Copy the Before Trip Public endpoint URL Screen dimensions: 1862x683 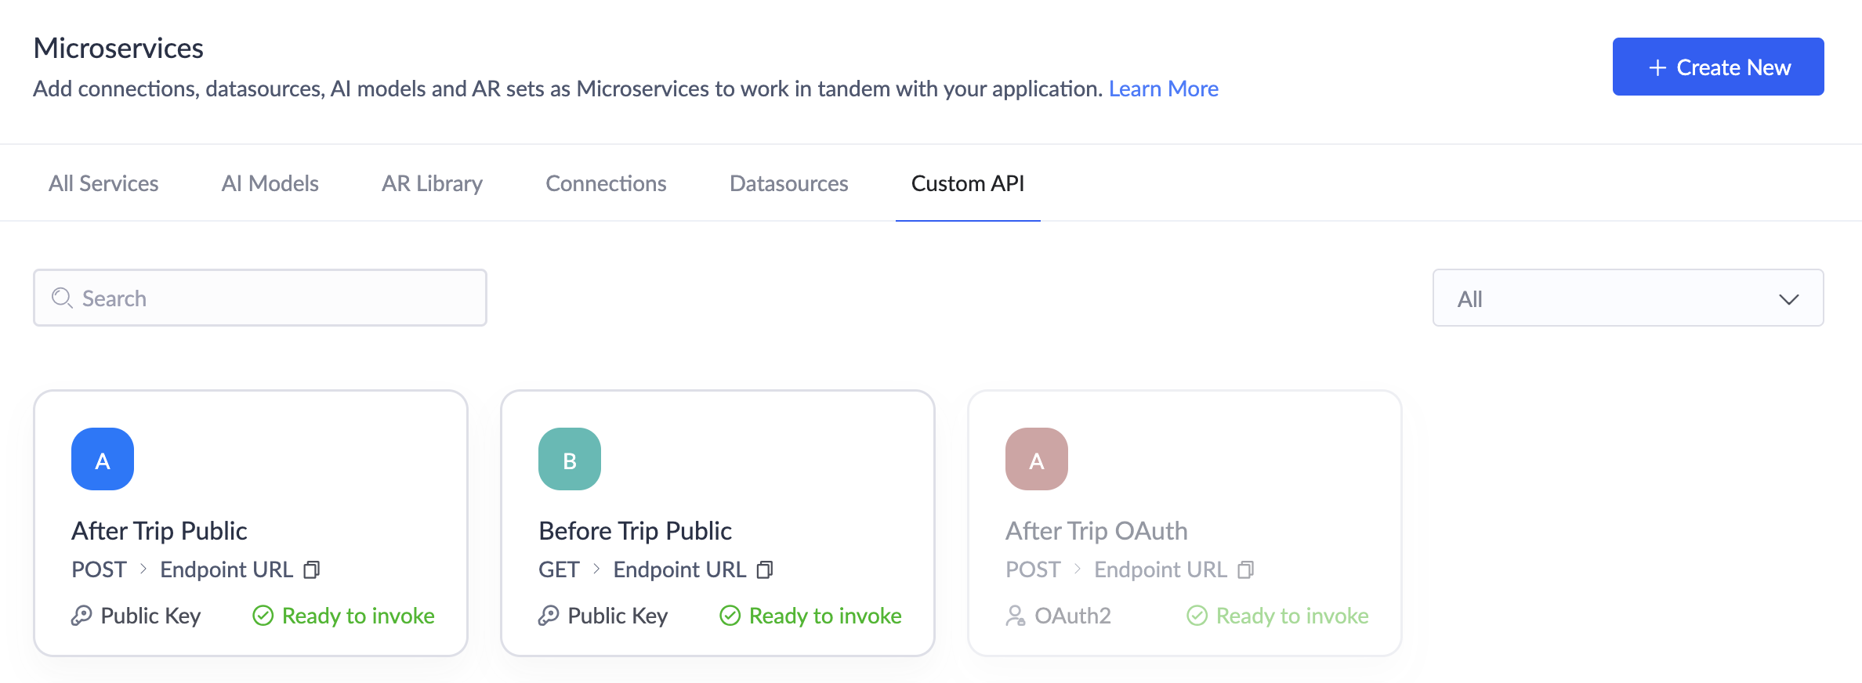coord(765,569)
